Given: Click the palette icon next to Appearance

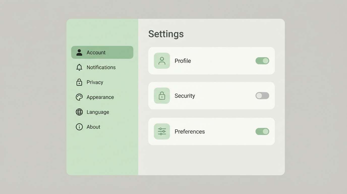Looking at the screenshot, I should [79, 97].
